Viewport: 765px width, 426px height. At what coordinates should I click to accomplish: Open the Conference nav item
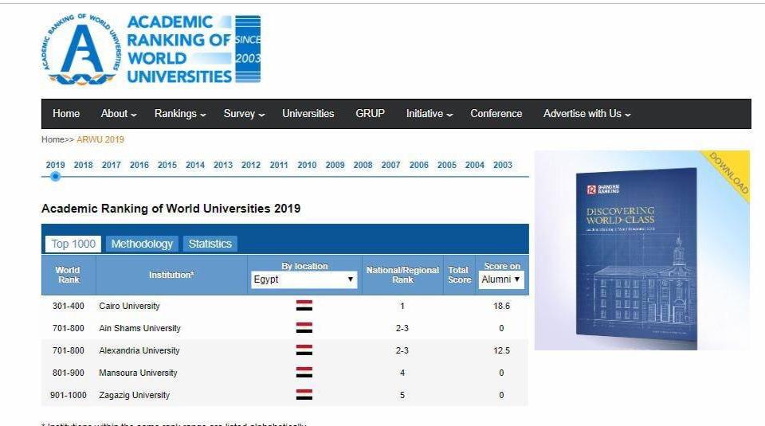(x=496, y=114)
